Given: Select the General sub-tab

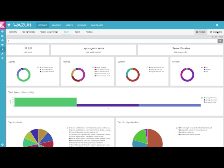Looking at the screenshot, I should pyautogui.click(x=13, y=32).
